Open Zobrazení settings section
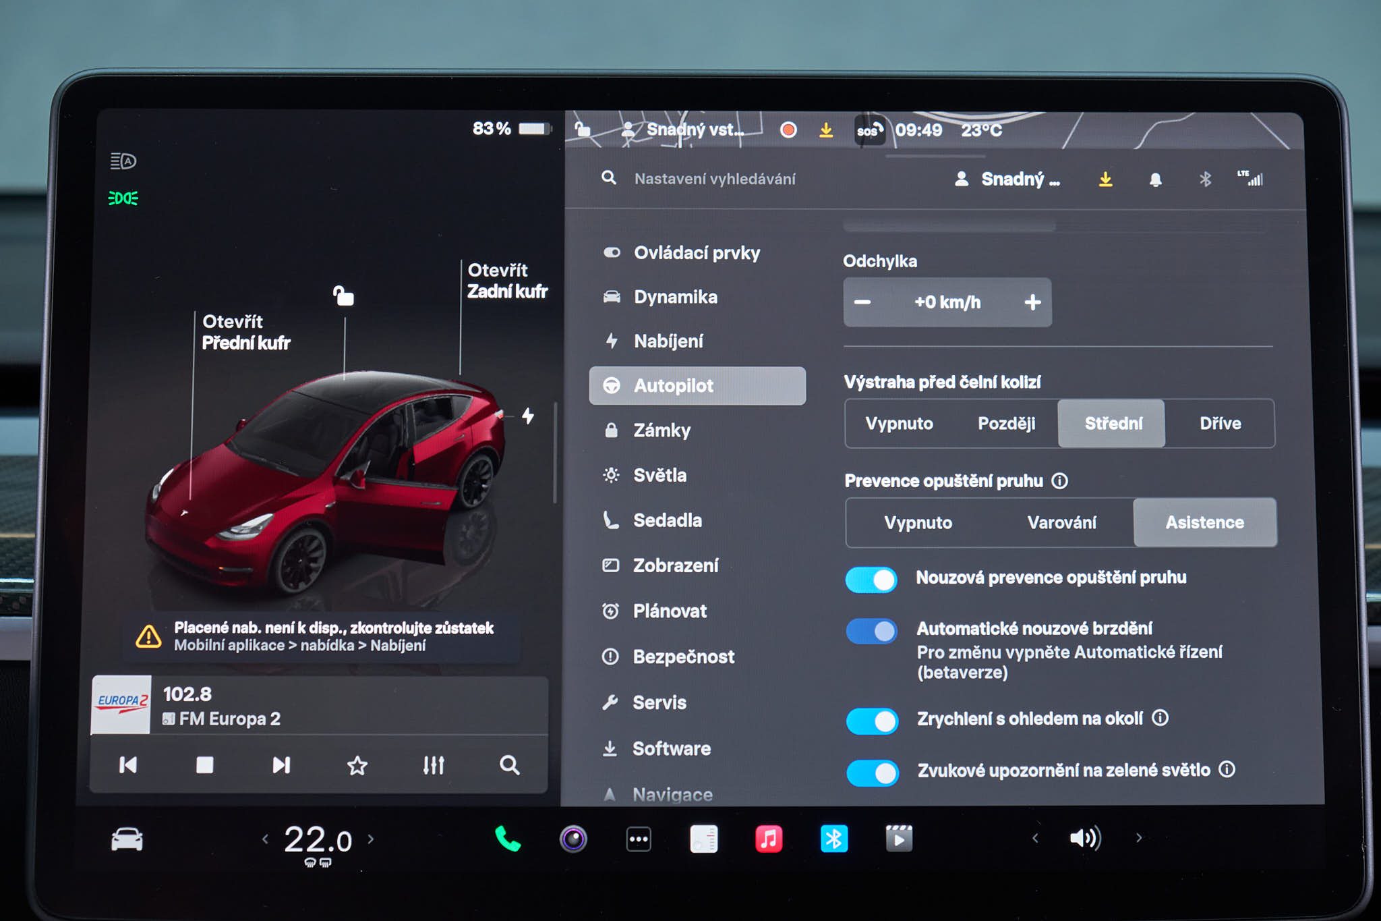 (x=697, y=565)
